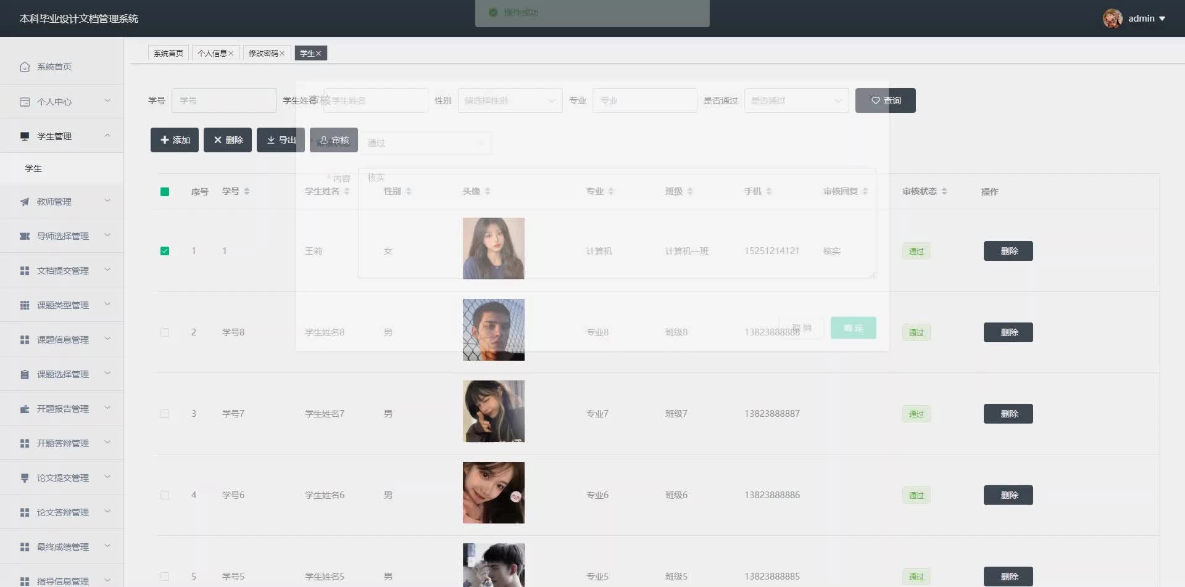Toggle the select-all header checkbox

click(x=165, y=192)
